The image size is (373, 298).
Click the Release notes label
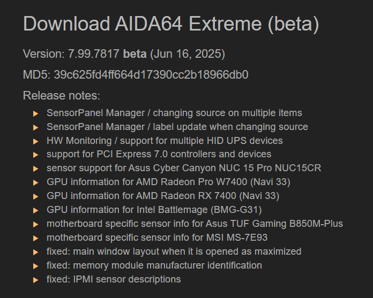(62, 96)
